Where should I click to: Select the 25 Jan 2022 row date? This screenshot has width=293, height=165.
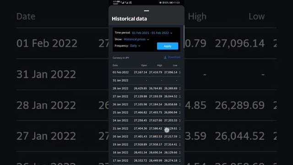coord(120,112)
